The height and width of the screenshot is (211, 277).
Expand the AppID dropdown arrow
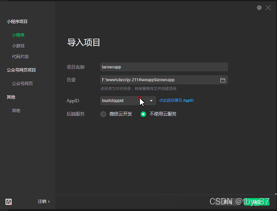coord(151,100)
